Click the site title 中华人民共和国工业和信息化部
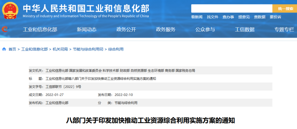The height and width of the screenshot is (129, 297). [x=86, y=8]
